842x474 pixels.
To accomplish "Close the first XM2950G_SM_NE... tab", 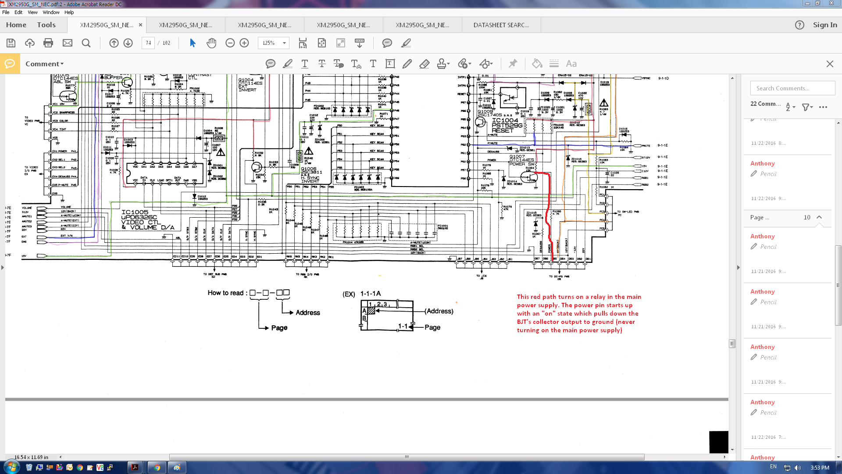I will (x=140, y=25).
